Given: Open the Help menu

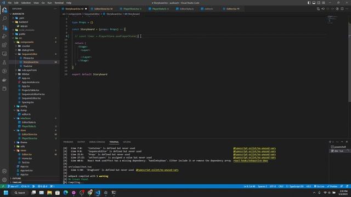Looking at the screenshot, I should click(69, 3).
